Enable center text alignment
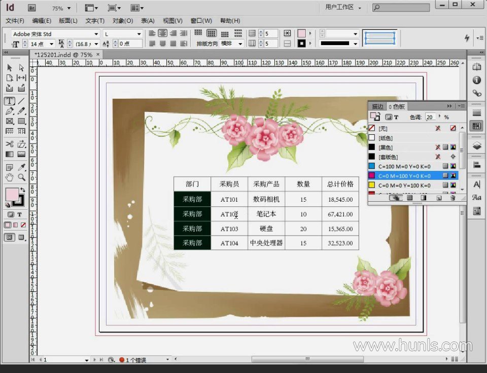487x373 pixels. 162,33
